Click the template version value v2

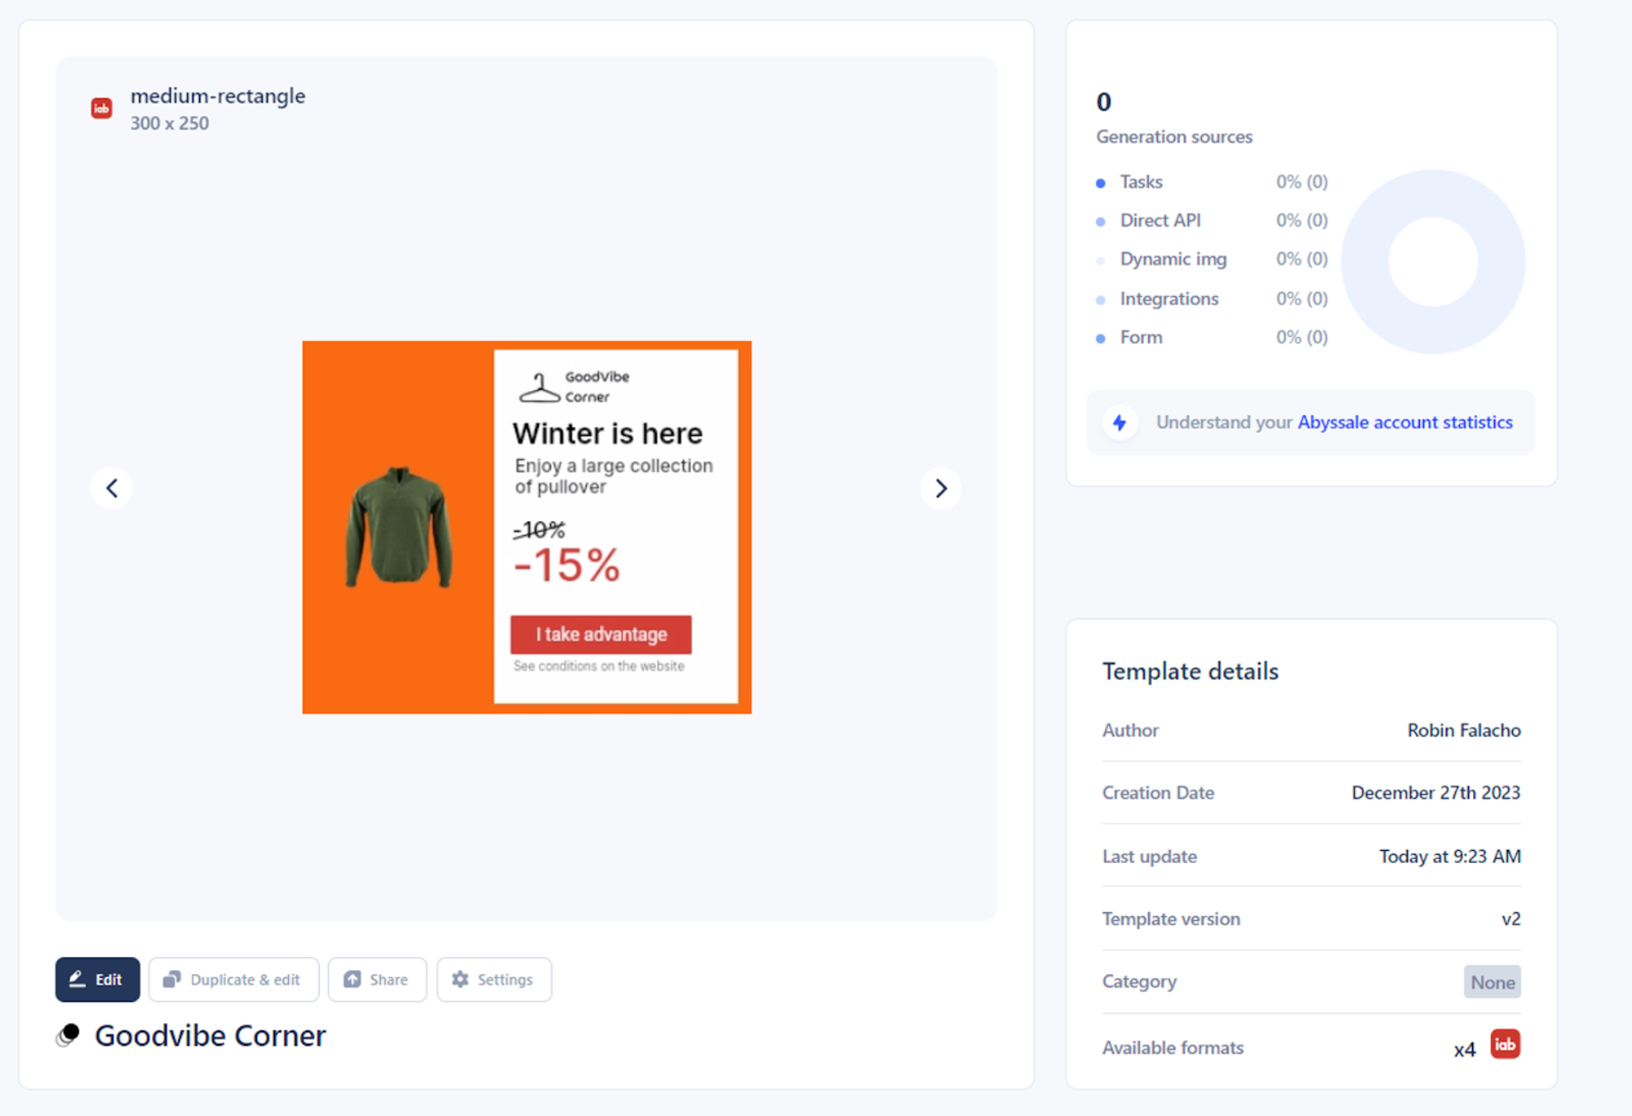coord(1511,919)
